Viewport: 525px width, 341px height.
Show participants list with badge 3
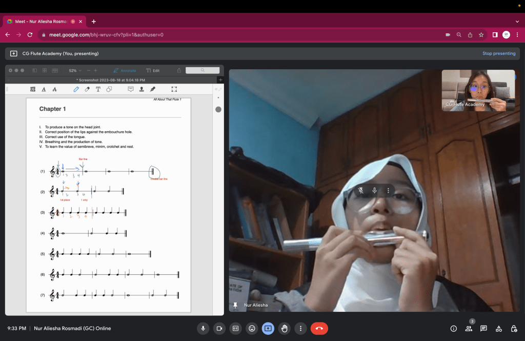point(469,329)
